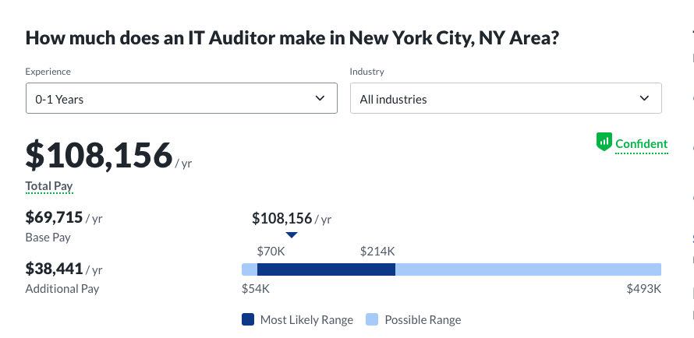Click the Most Likely Range legend square
The width and height of the screenshot is (694, 338).
pyautogui.click(x=248, y=319)
